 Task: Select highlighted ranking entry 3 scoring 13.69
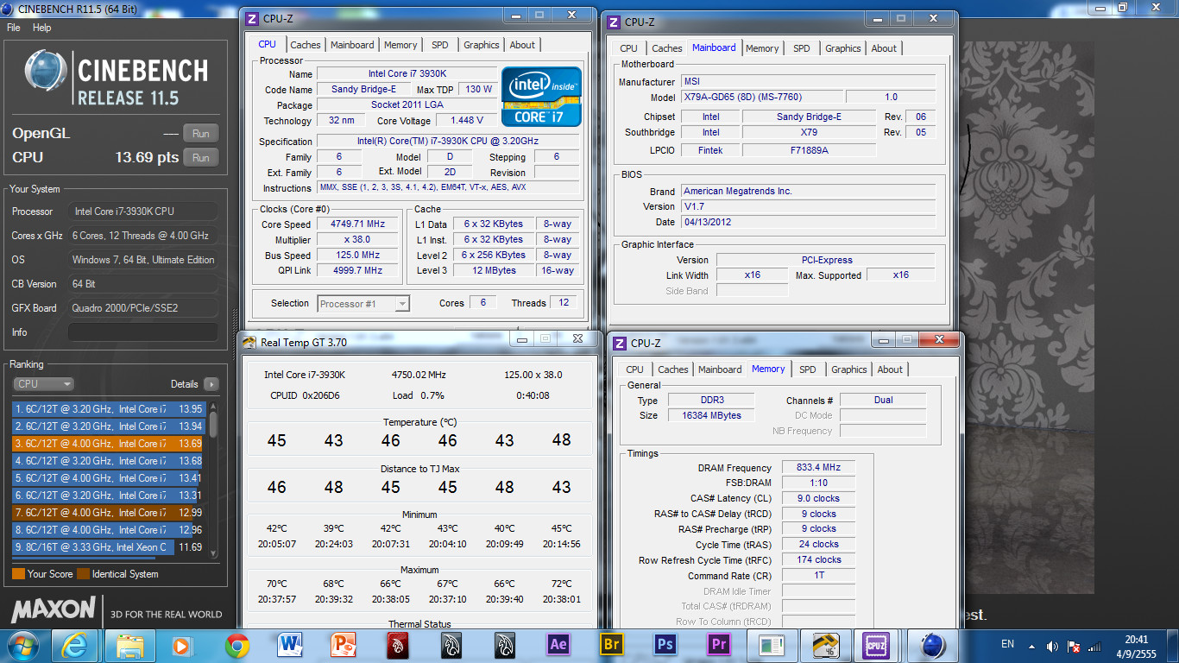[x=109, y=444]
